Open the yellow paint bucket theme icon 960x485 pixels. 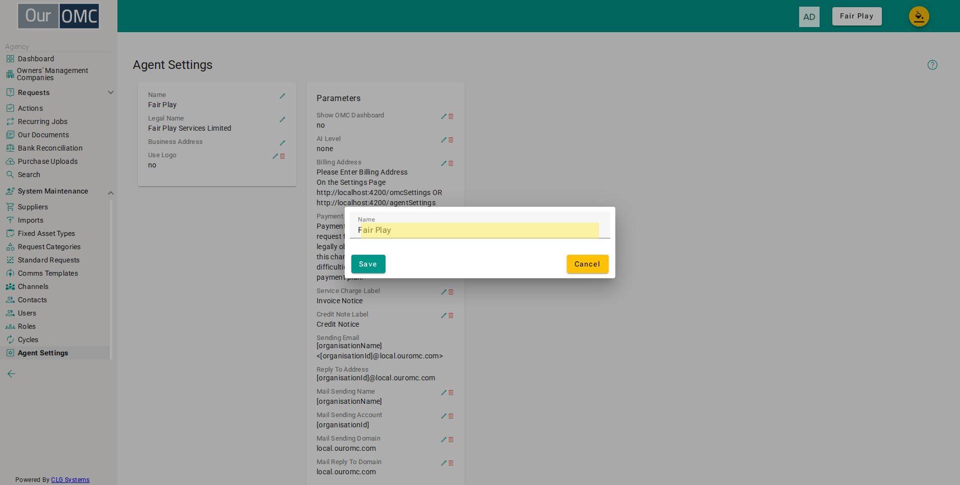(x=919, y=16)
